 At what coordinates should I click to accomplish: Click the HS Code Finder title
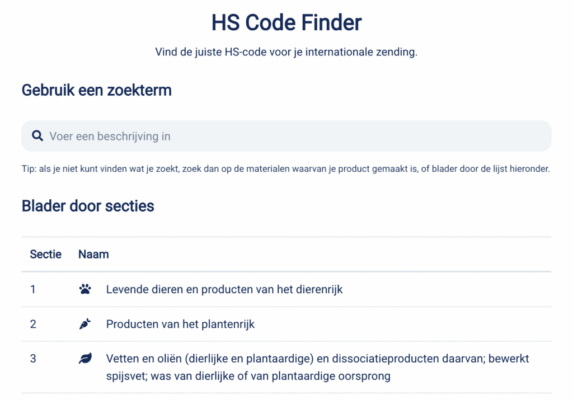point(286,22)
